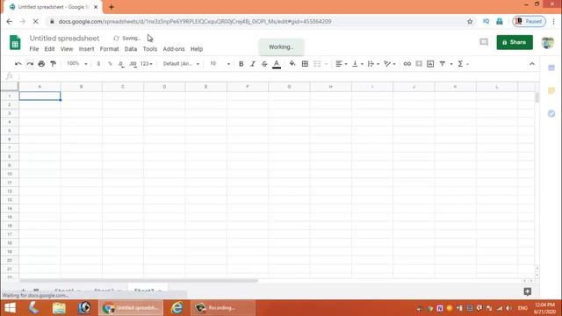
Task: Open the fill color bucket
Action: [292, 64]
